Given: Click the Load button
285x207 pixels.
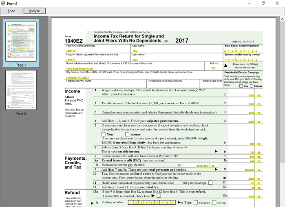Looking at the screenshot, I should tap(12, 11).
